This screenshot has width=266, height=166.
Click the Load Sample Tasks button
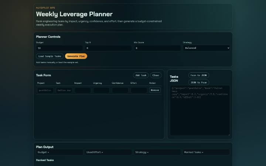pyautogui.click(x=50, y=56)
